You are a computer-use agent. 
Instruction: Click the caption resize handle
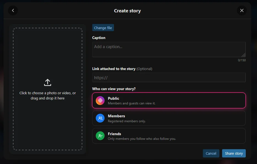coord(244,55)
